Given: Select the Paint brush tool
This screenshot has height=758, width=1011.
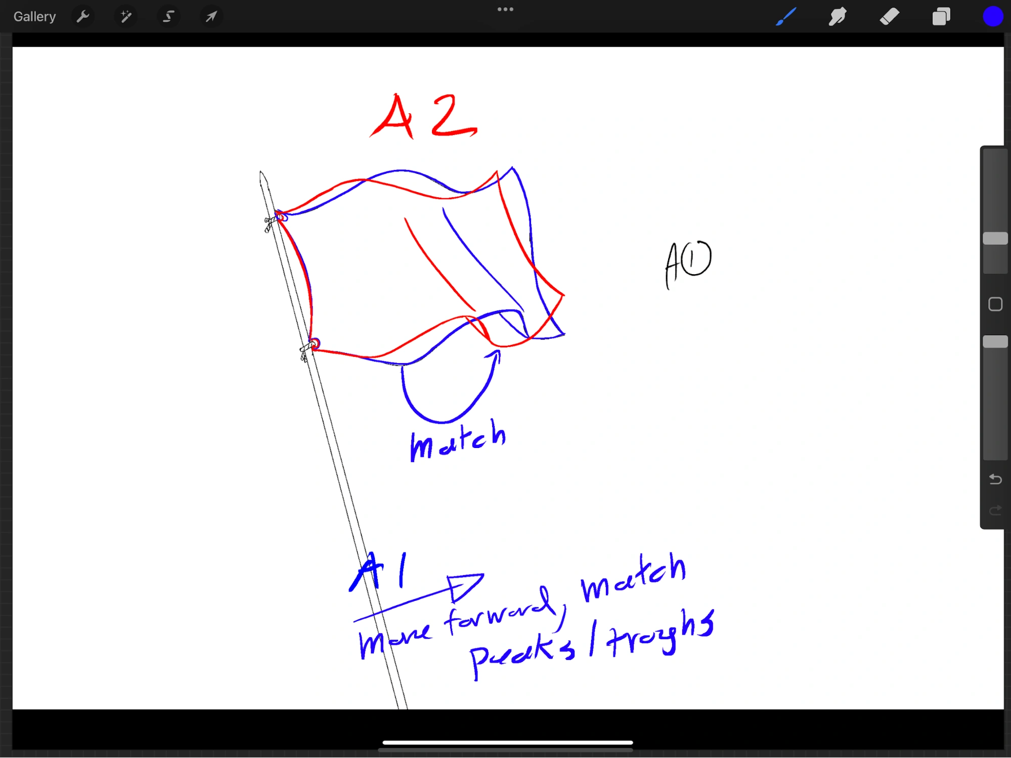Looking at the screenshot, I should (786, 17).
